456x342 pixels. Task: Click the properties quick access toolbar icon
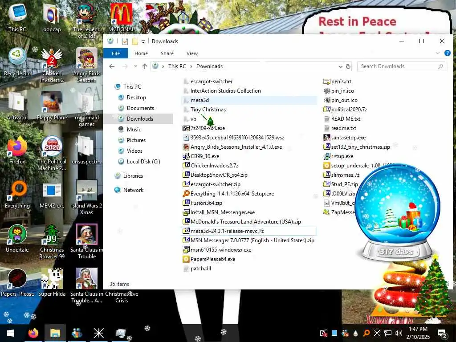pos(125,41)
